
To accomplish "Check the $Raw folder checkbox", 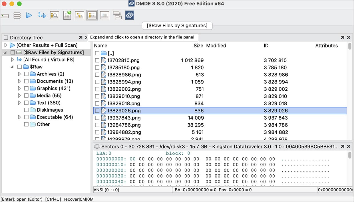I will coord(19,67).
